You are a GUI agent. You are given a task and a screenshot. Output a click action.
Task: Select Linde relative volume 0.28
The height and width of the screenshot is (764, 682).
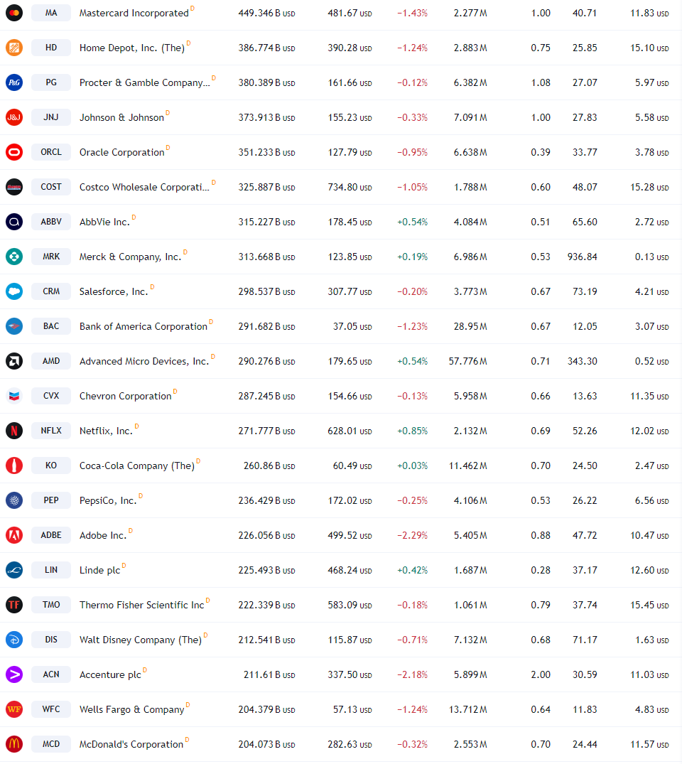pos(541,570)
